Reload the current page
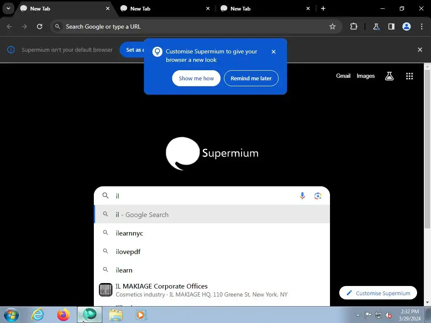This screenshot has height=323, width=431. coord(40,26)
